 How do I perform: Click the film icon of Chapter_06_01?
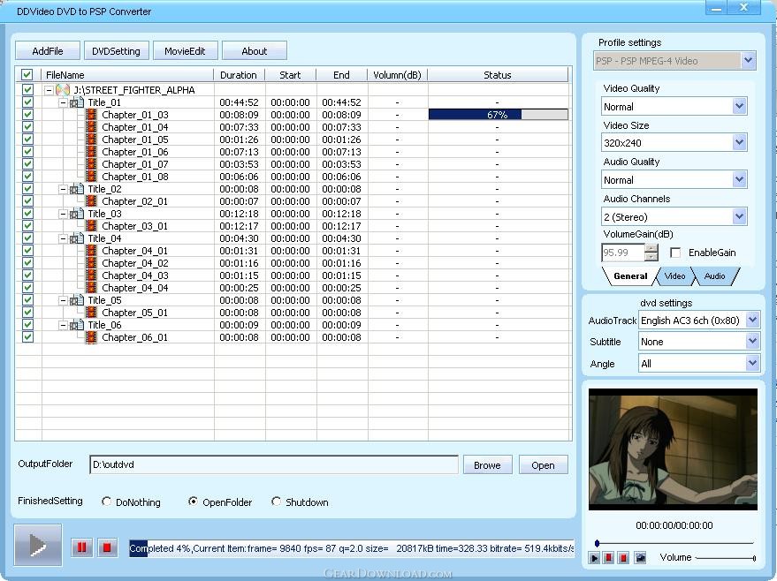91,337
